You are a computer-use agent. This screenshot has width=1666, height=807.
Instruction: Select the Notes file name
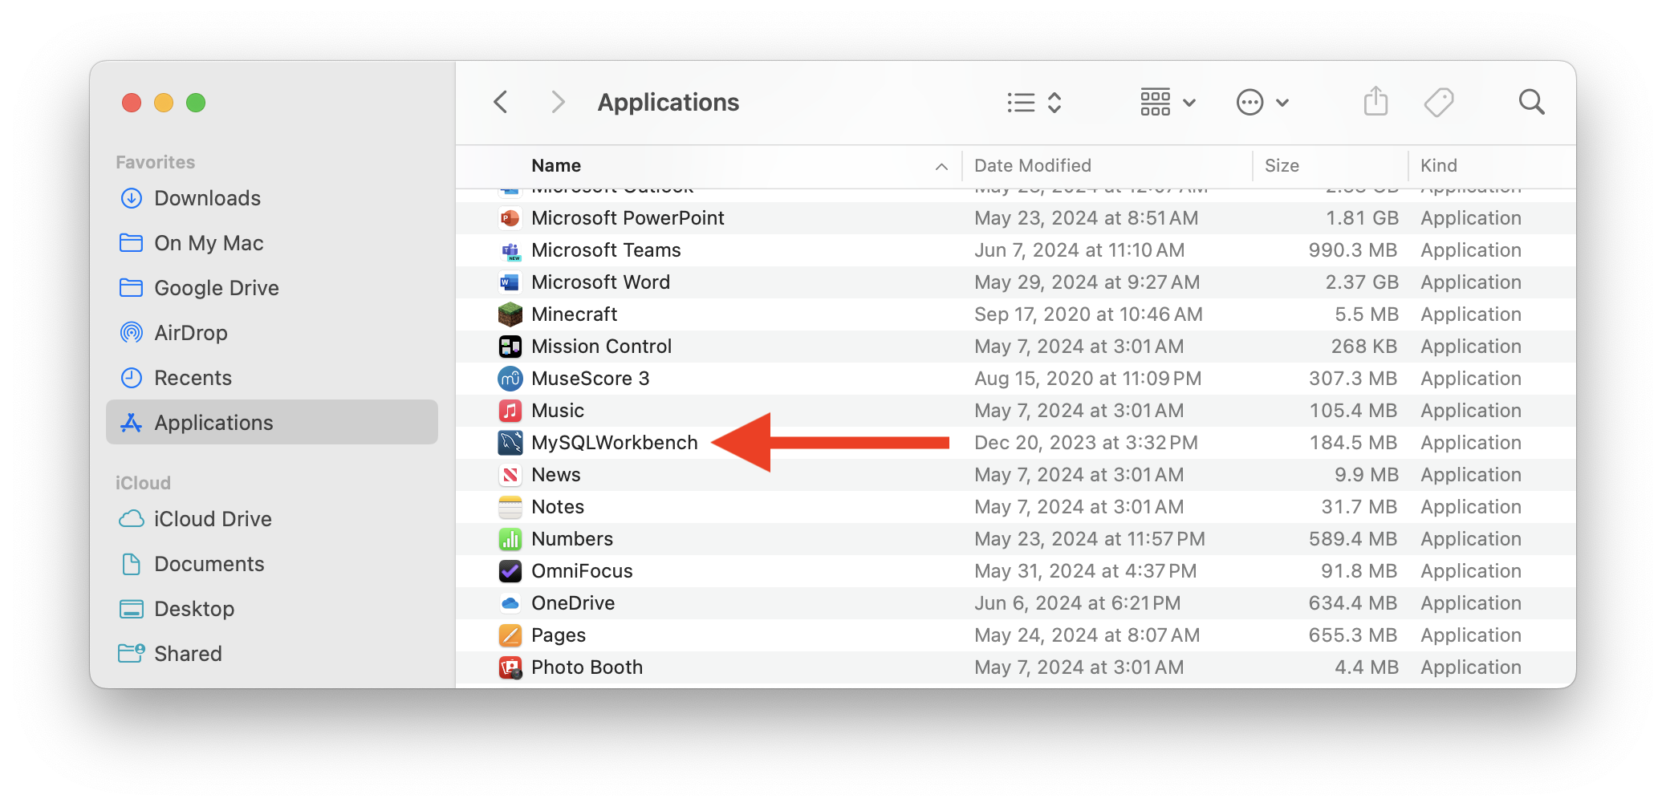tap(558, 507)
